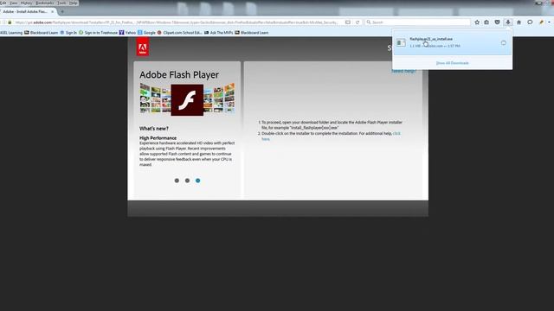Open the first Blackboard Learn bookmark
The image size is (554, 311).
[41, 33]
